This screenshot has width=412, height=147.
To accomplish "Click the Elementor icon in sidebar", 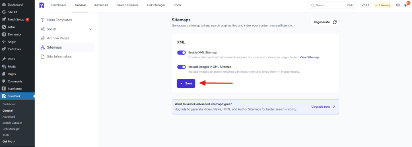I will click(x=4, y=35).
